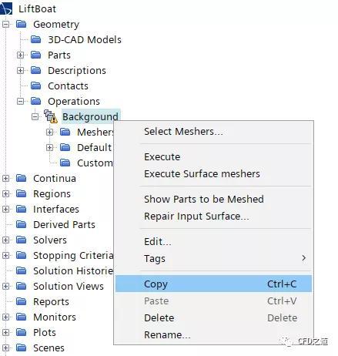Click the Reports folder icon
Image resolution: width=338 pixels, height=356 pixels.
click(x=22, y=301)
